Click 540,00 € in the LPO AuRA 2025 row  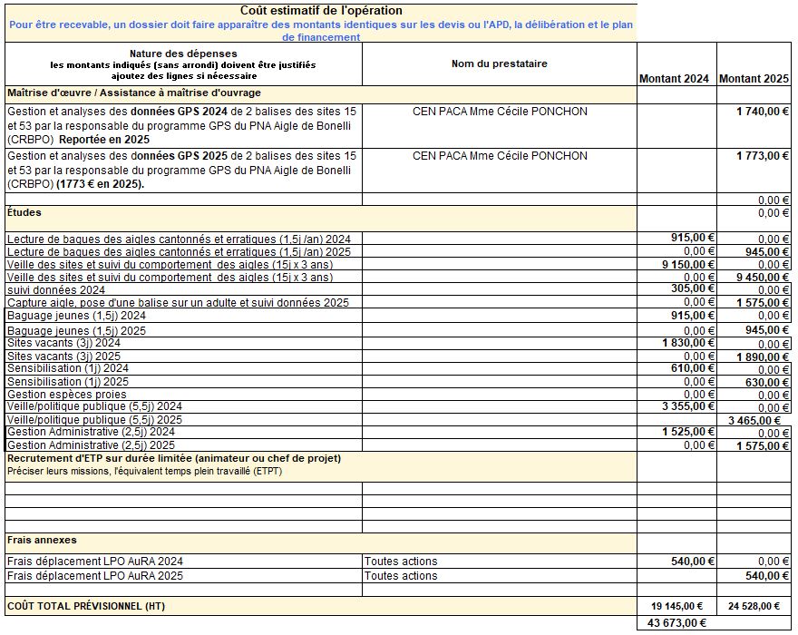[x=767, y=575]
